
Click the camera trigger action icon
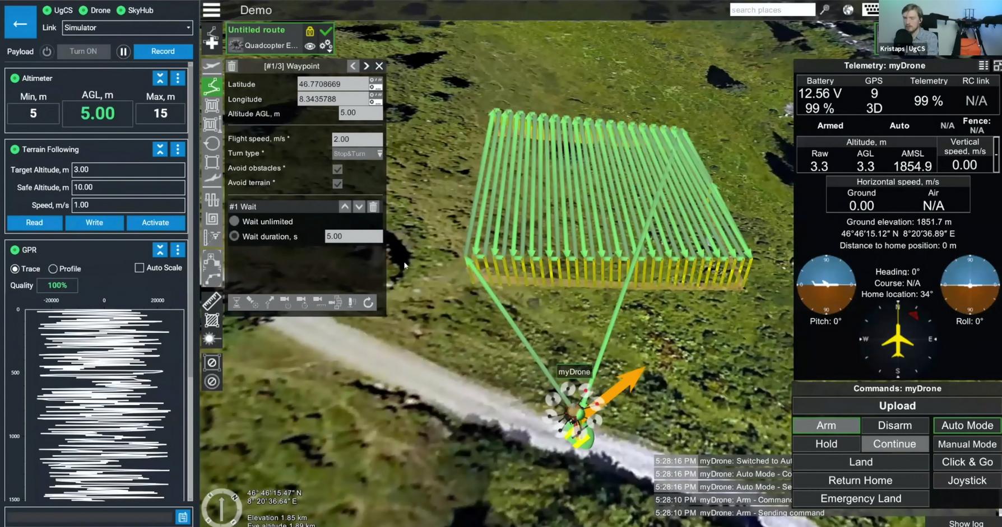coord(286,302)
